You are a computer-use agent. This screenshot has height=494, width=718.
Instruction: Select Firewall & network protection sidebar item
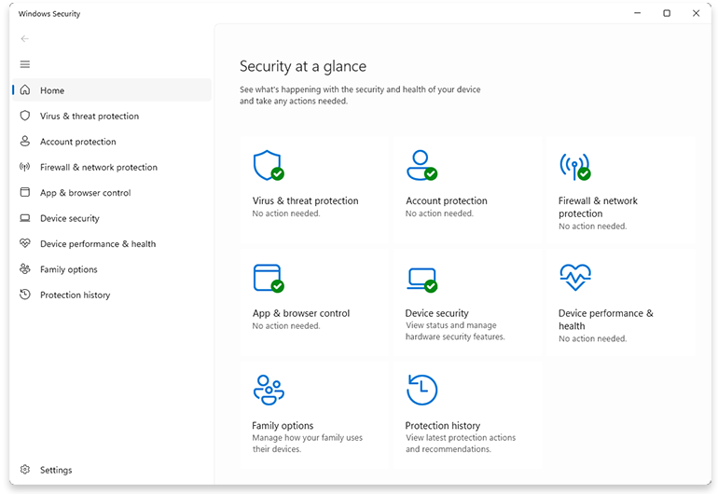tap(98, 168)
